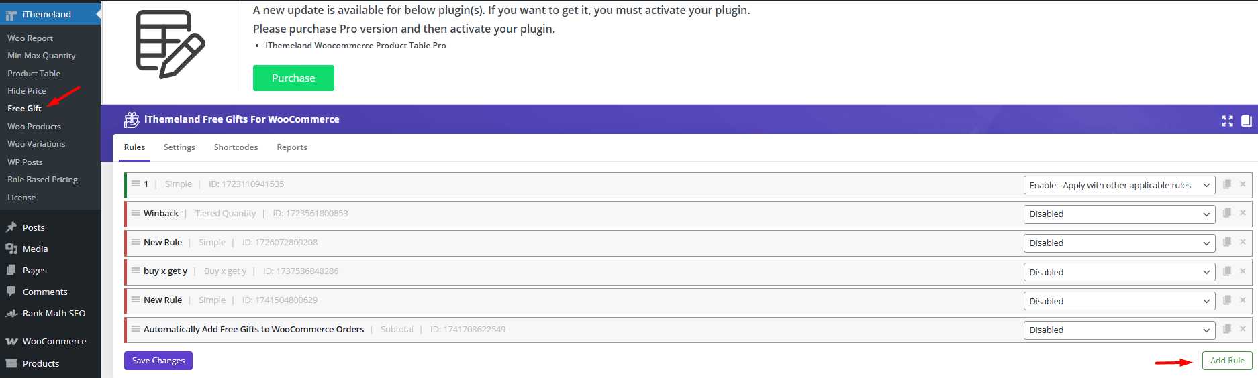Delete the Winback rule with X icon
1258x378 pixels.
[1243, 213]
